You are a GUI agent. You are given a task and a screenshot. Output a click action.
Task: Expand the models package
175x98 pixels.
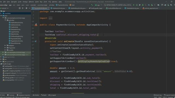click(x=5, y=50)
